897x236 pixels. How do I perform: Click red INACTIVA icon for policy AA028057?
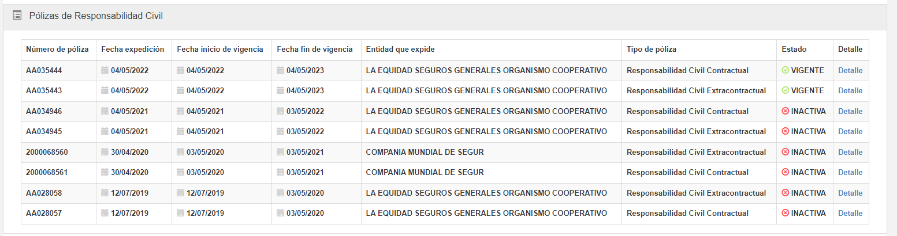pos(785,213)
